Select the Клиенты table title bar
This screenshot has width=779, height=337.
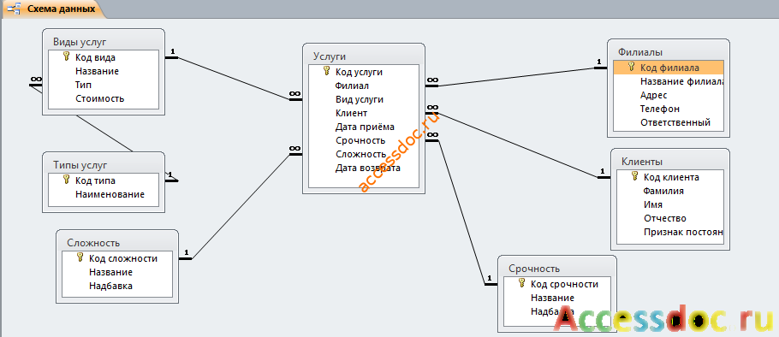tap(669, 162)
